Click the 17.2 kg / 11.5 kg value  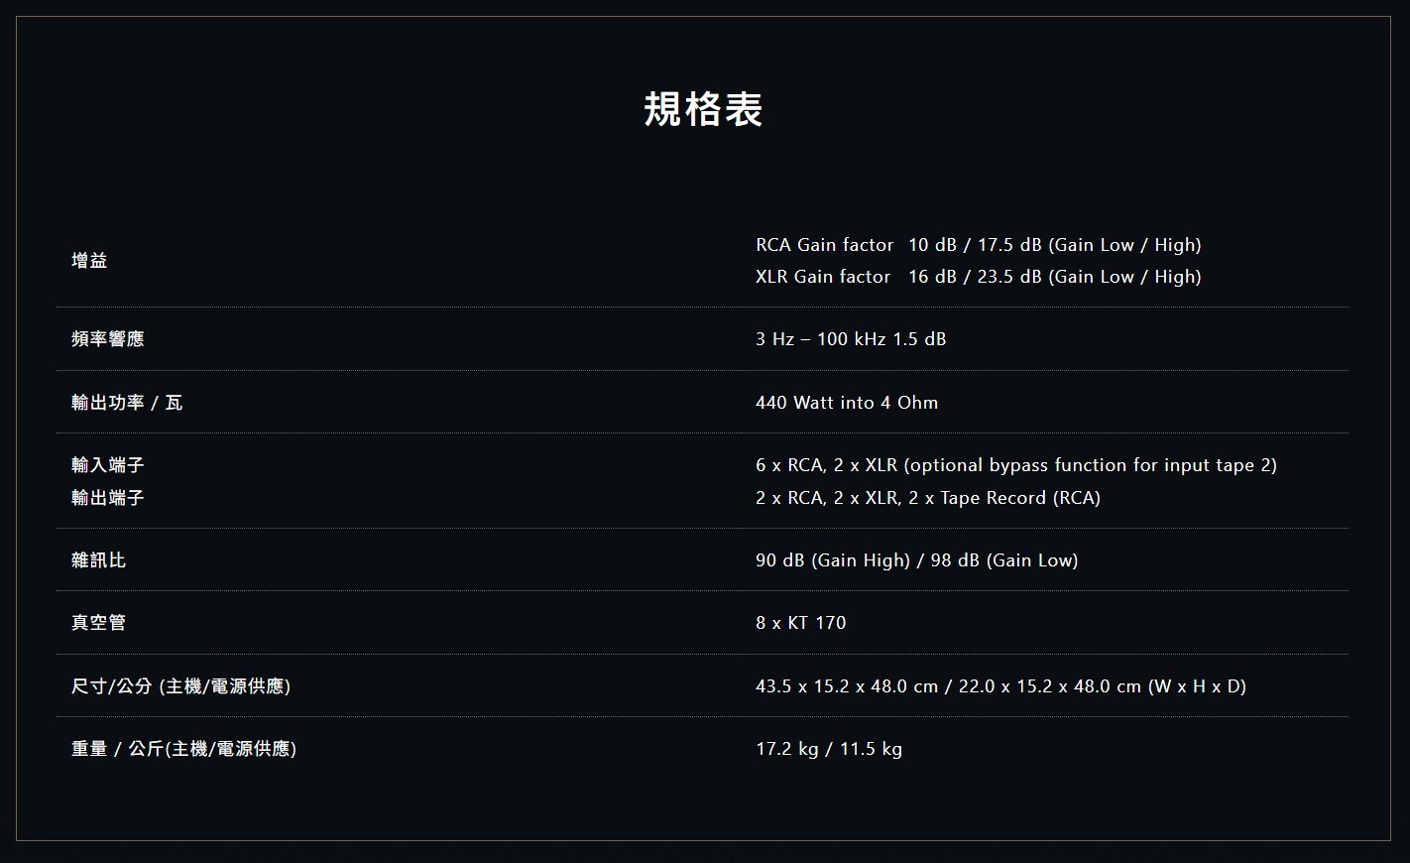click(829, 749)
